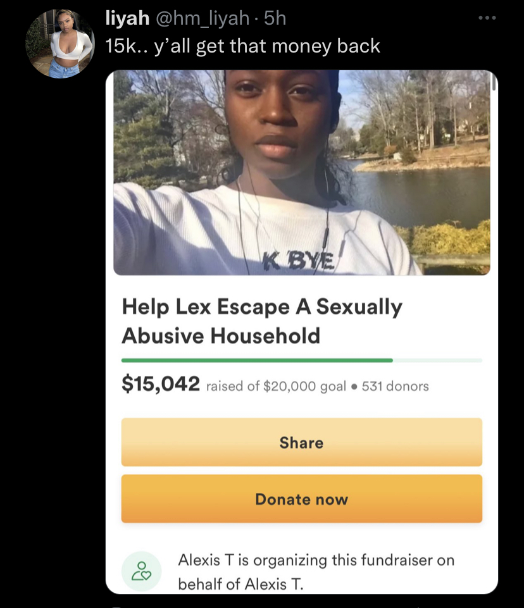524x608 pixels.
Task: View the 531 donors list
Action: 396,386
